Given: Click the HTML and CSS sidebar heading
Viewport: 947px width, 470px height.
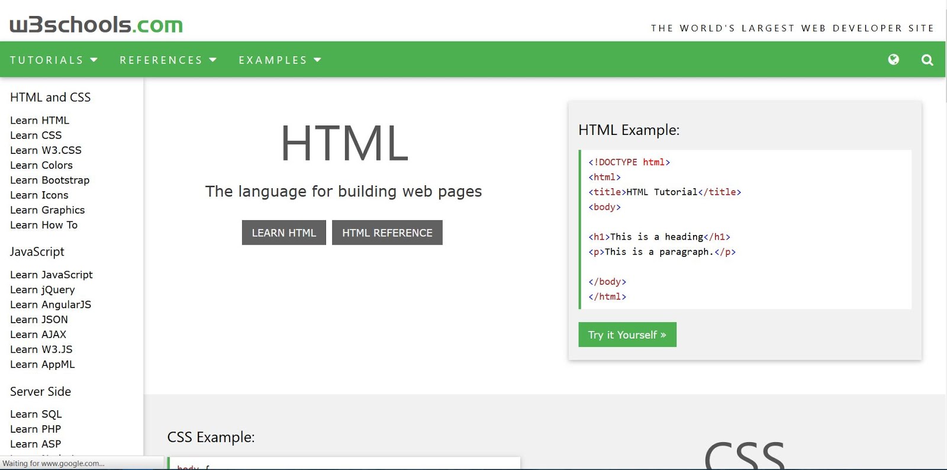Looking at the screenshot, I should [x=50, y=97].
